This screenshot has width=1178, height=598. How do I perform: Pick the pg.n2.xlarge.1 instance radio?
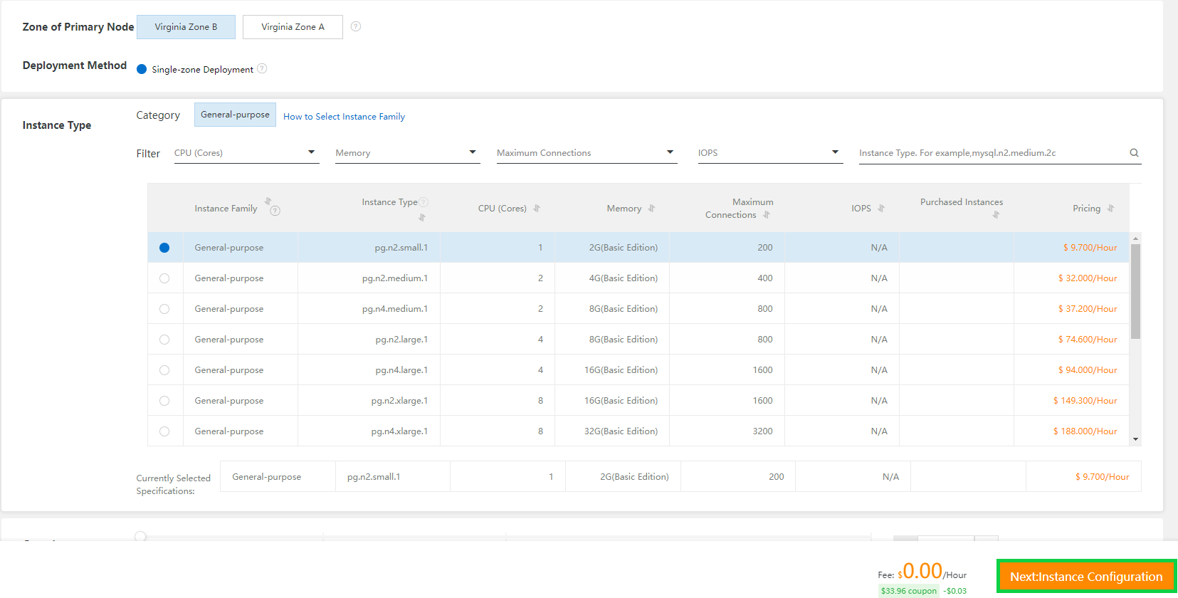[164, 401]
